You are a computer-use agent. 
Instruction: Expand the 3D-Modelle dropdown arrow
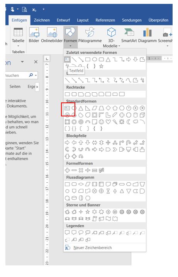(119, 46)
